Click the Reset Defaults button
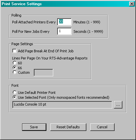Viewport: 136px width, 140px height. click(x=68, y=127)
